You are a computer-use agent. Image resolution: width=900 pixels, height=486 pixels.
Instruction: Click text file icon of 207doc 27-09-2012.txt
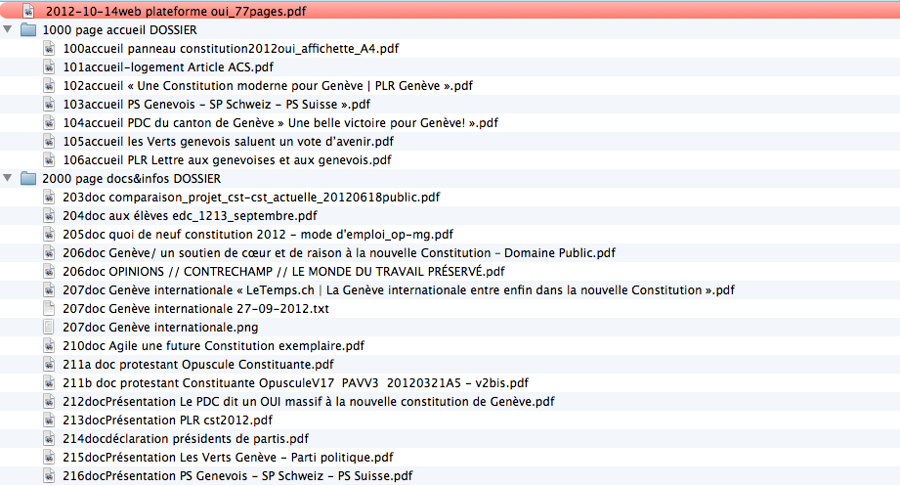[50, 308]
